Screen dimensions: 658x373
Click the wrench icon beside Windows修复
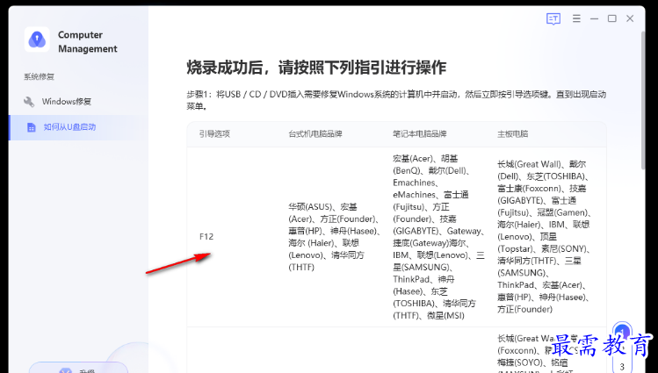pyautogui.click(x=29, y=102)
